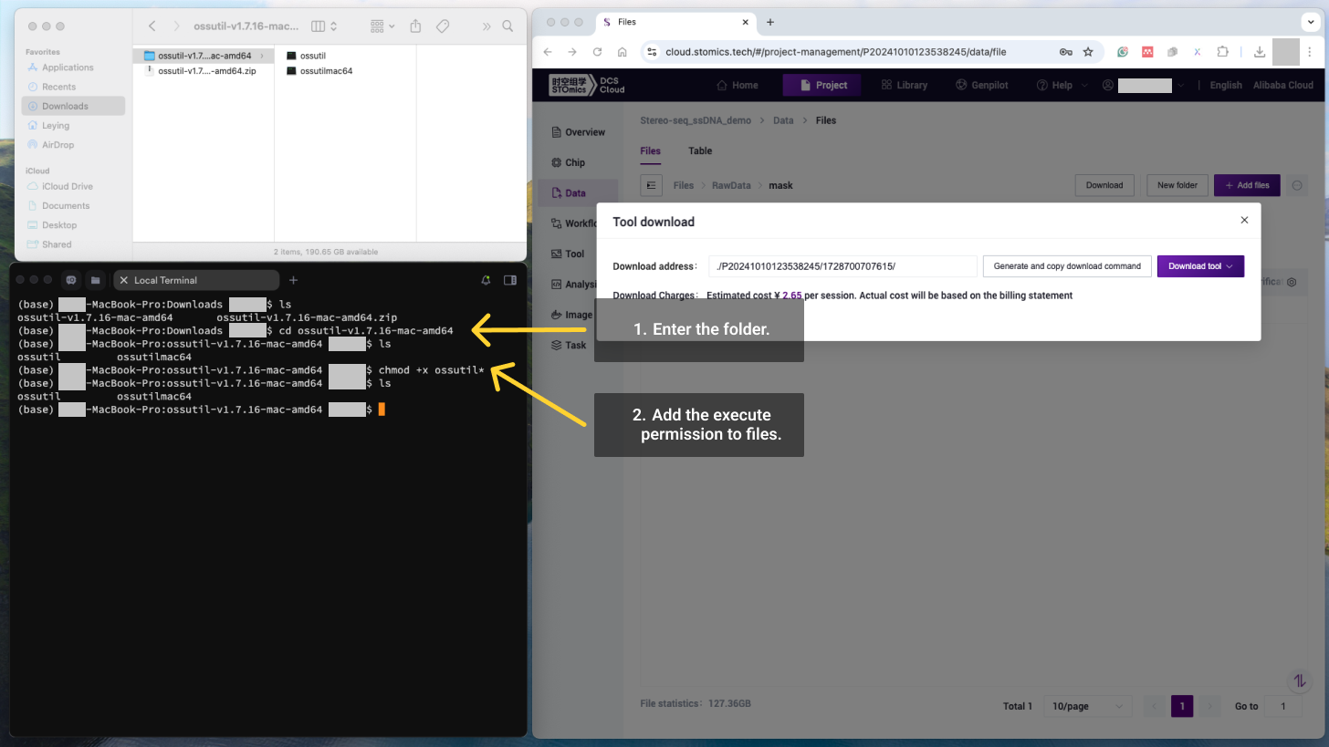Screen dimensions: 1329x747
Task: Select ossutilmac64 file in Finder
Action: [326, 71]
